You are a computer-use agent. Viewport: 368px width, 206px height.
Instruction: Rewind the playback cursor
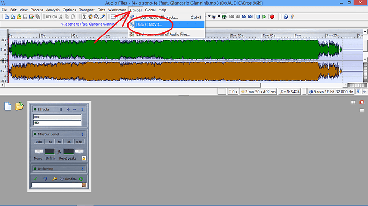pos(238,17)
